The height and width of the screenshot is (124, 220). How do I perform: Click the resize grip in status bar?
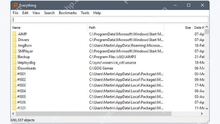207,121
